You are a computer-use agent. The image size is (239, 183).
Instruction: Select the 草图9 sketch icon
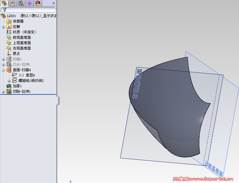click(x=15, y=75)
